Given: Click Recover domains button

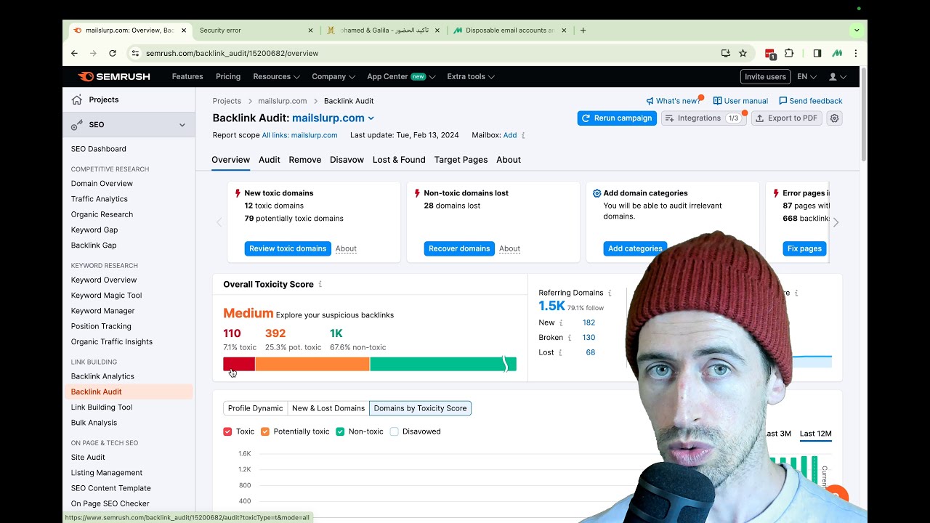Looking at the screenshot, I should point(459,248).
